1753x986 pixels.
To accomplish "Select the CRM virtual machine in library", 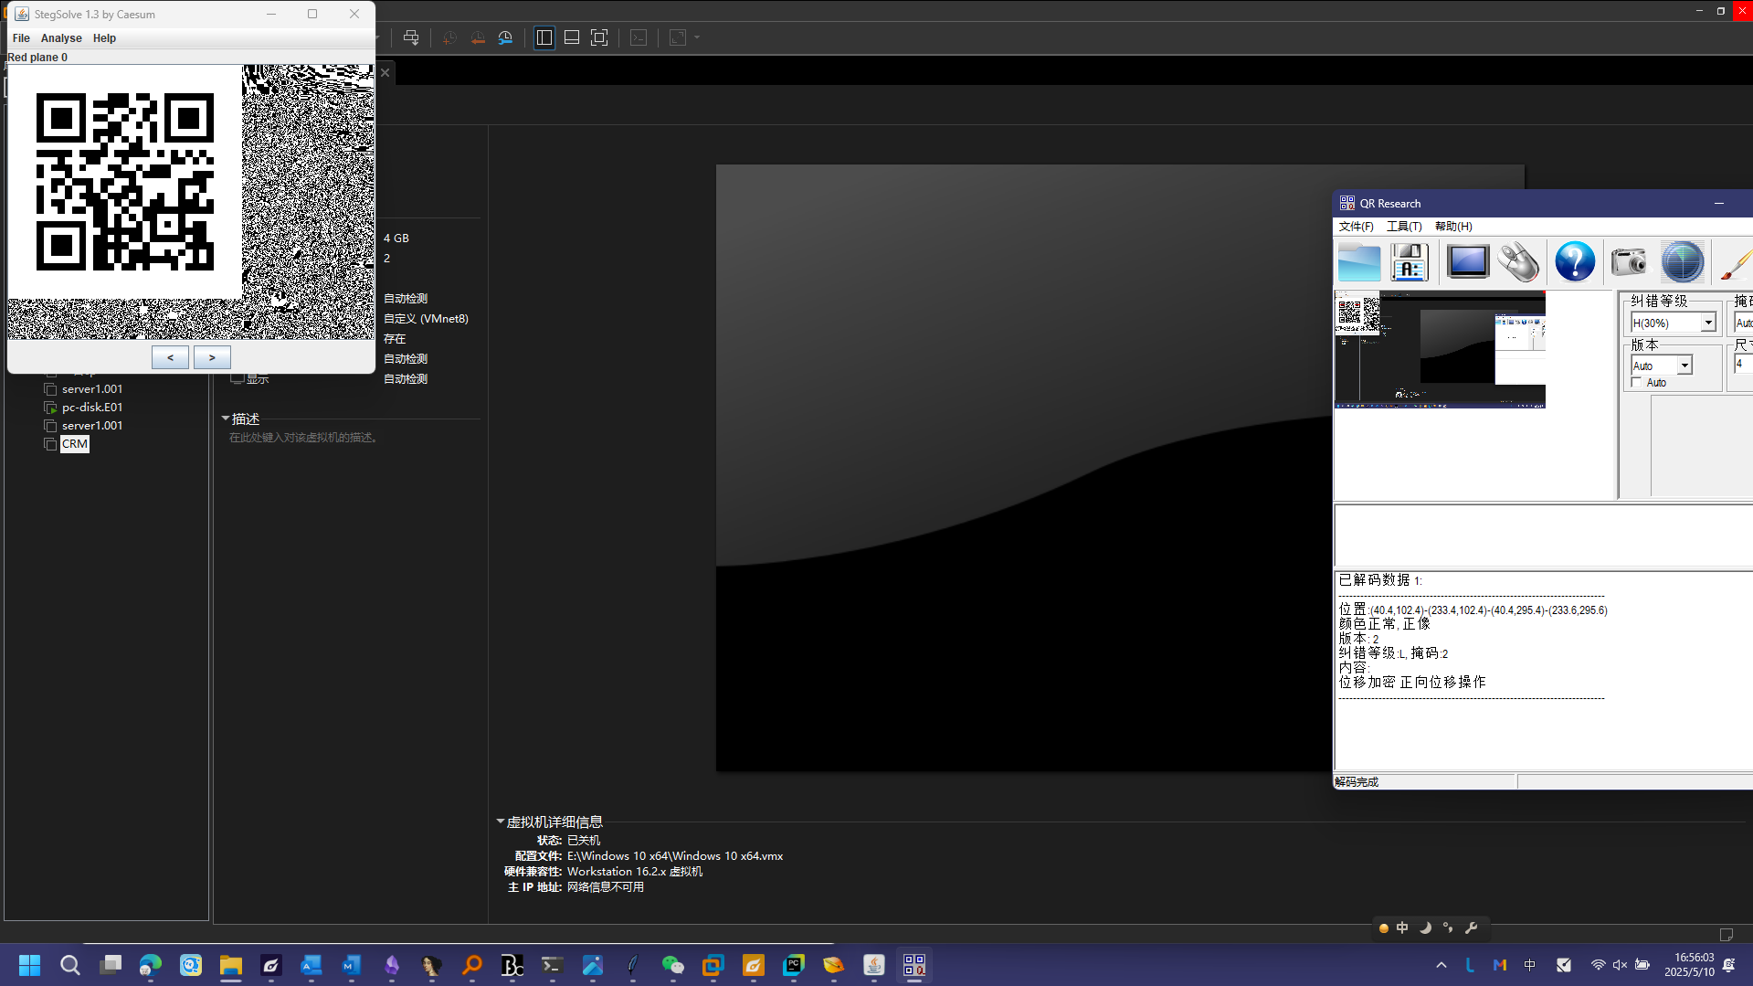I will click(x=75, y=444).
